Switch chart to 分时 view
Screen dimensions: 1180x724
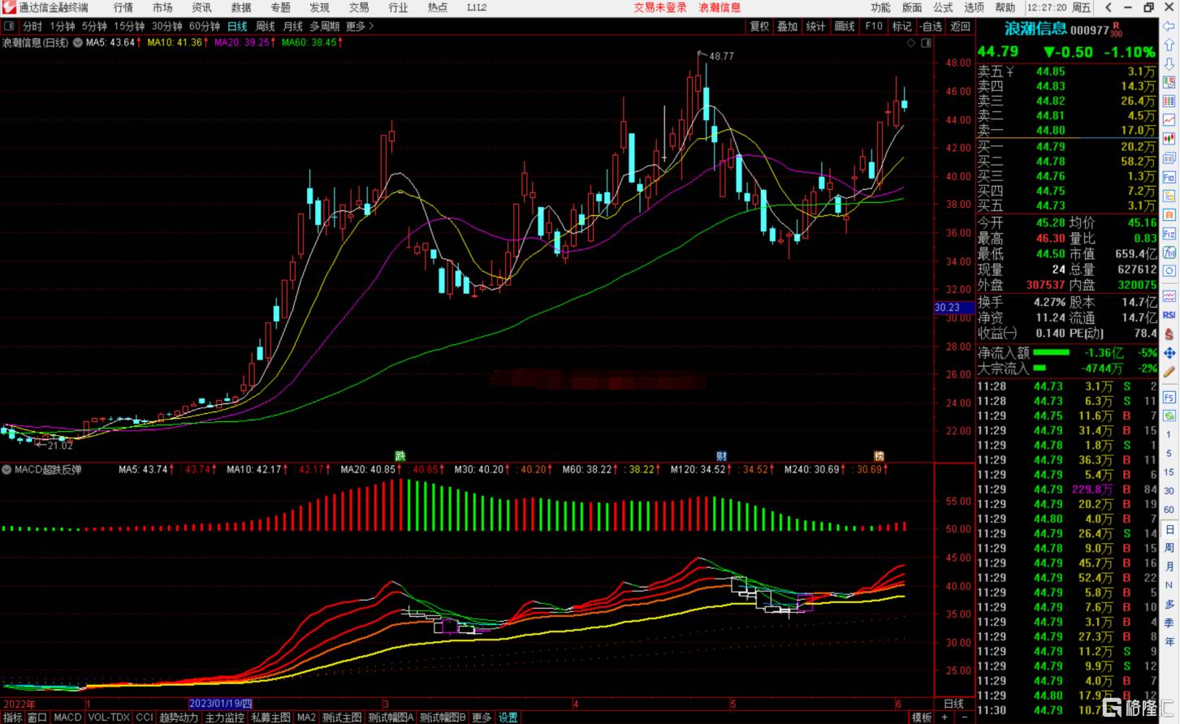[32, 27]
